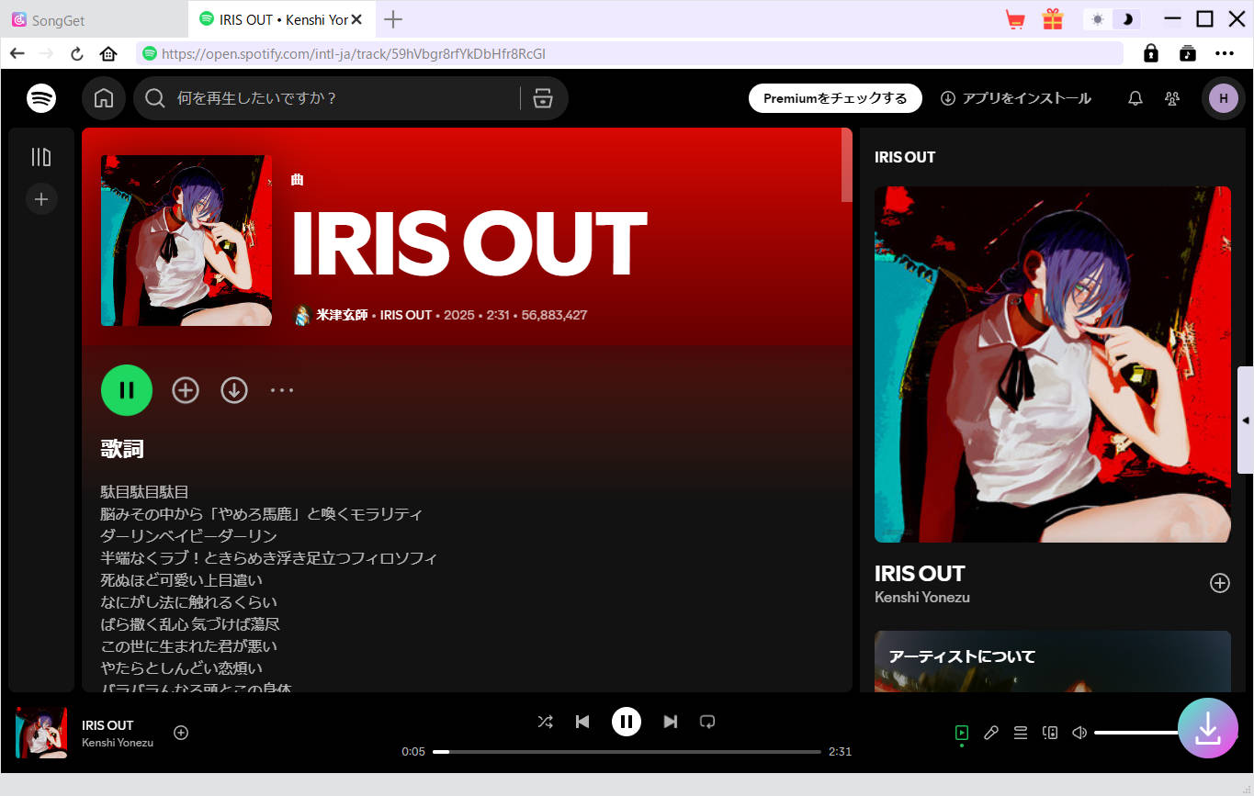This screenshot has width=1254, height=796.
Task: Expand the library sidebar
Action: click(x=41, y=157)
